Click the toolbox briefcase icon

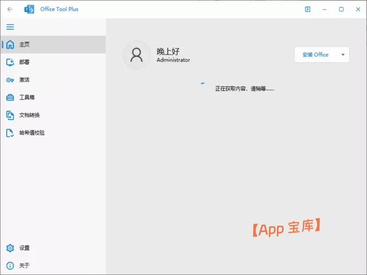pos(10,97)
